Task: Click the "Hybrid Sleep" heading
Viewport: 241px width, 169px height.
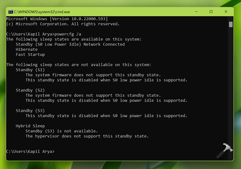Action: click(30, 126)
